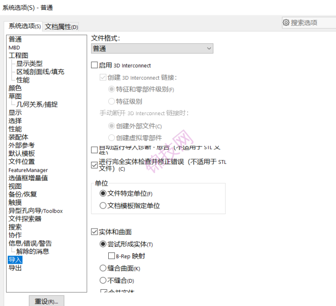Open 文件探索器 options
The image size is (336, 306).
pyautogui.click(x=25, y=219)
